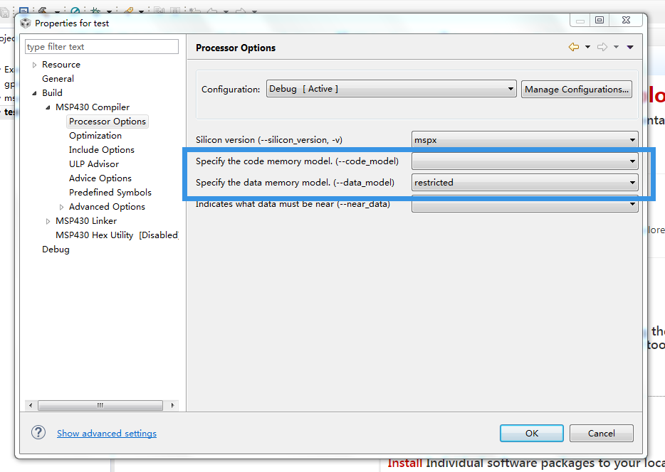Confirm with the OK button
Image resolution: width=665 pixels, height=472 pixels.
pos(532,433)
